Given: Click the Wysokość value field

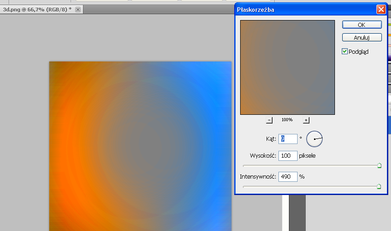Looking at the screenshot, I should point(288,156).
